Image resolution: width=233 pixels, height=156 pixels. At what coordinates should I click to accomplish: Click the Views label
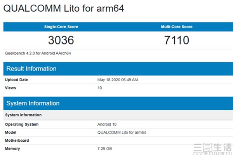10,88
